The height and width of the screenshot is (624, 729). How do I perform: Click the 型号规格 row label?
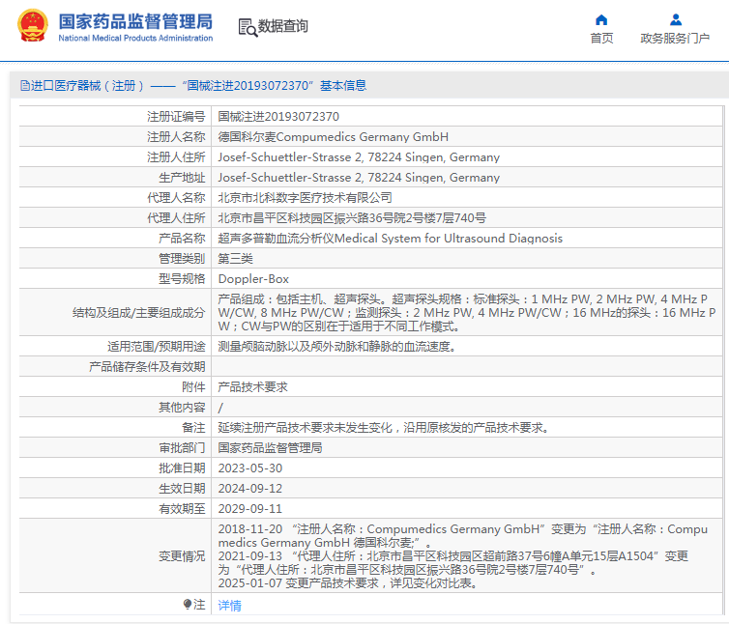click(182, 279)
